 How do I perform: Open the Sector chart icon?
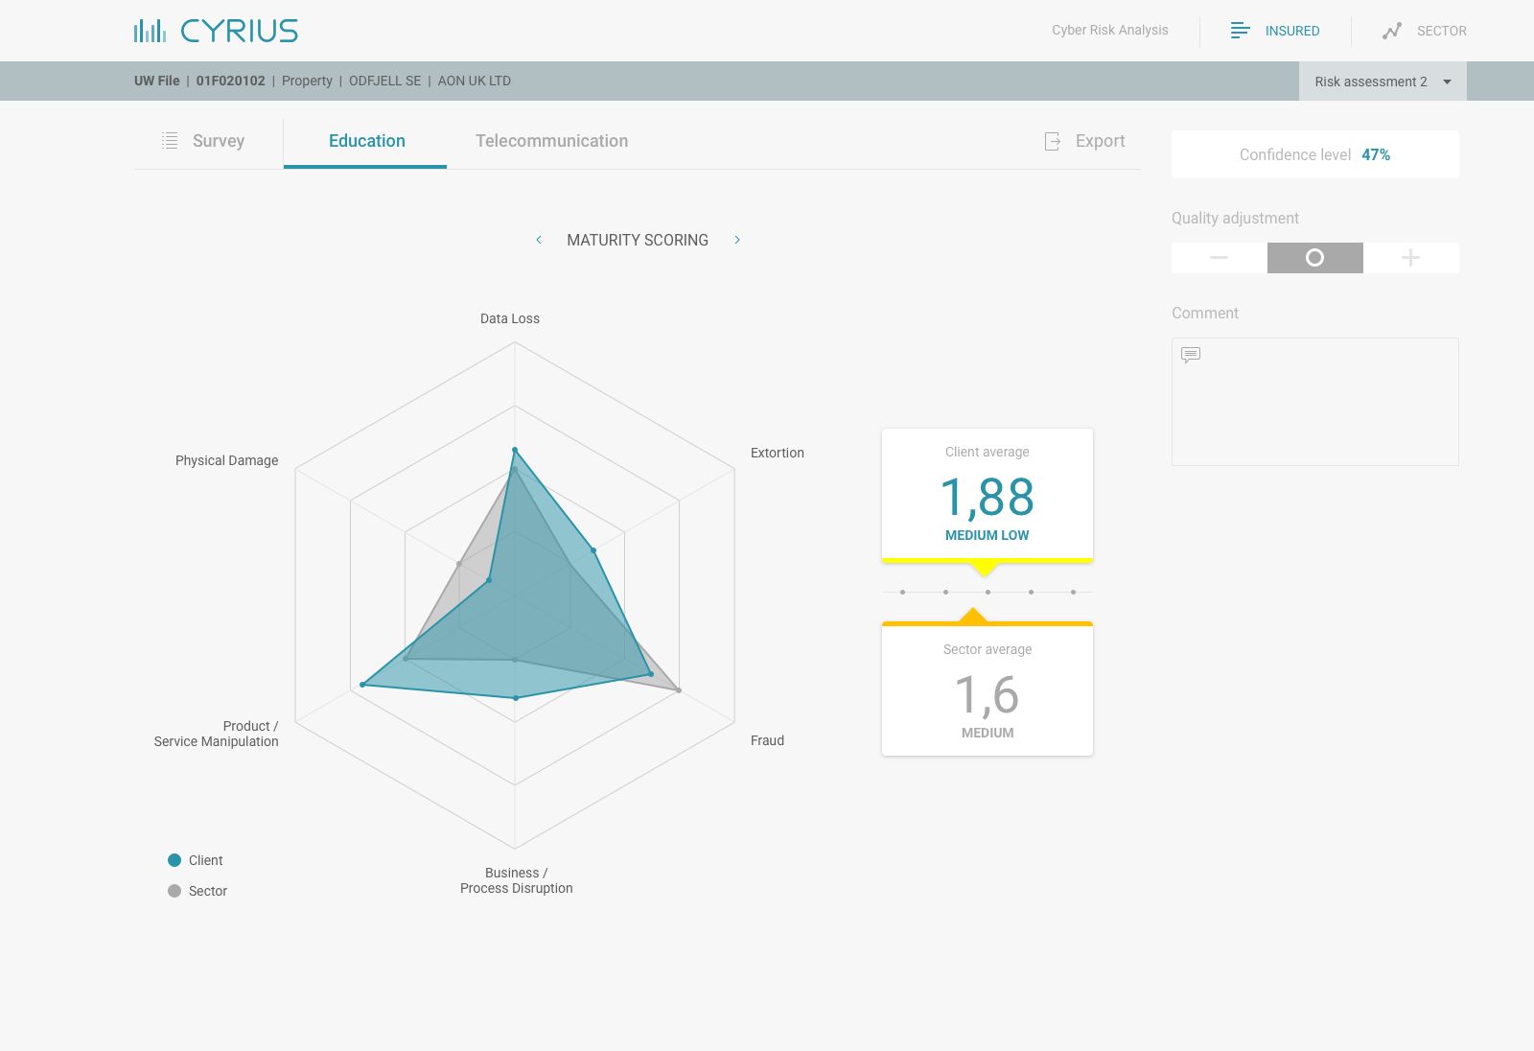(1392, 31)
